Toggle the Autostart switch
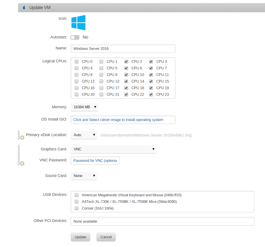This screenshot has height=247, width=265. tap(75, 37)
